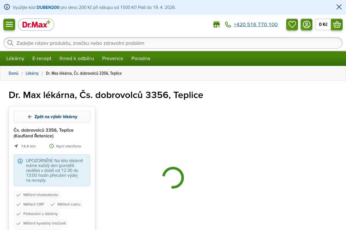Image resolution: width=346 pixels, height=230 pixels.
Task: Click the Dr.Max logo
Action: 36,25
